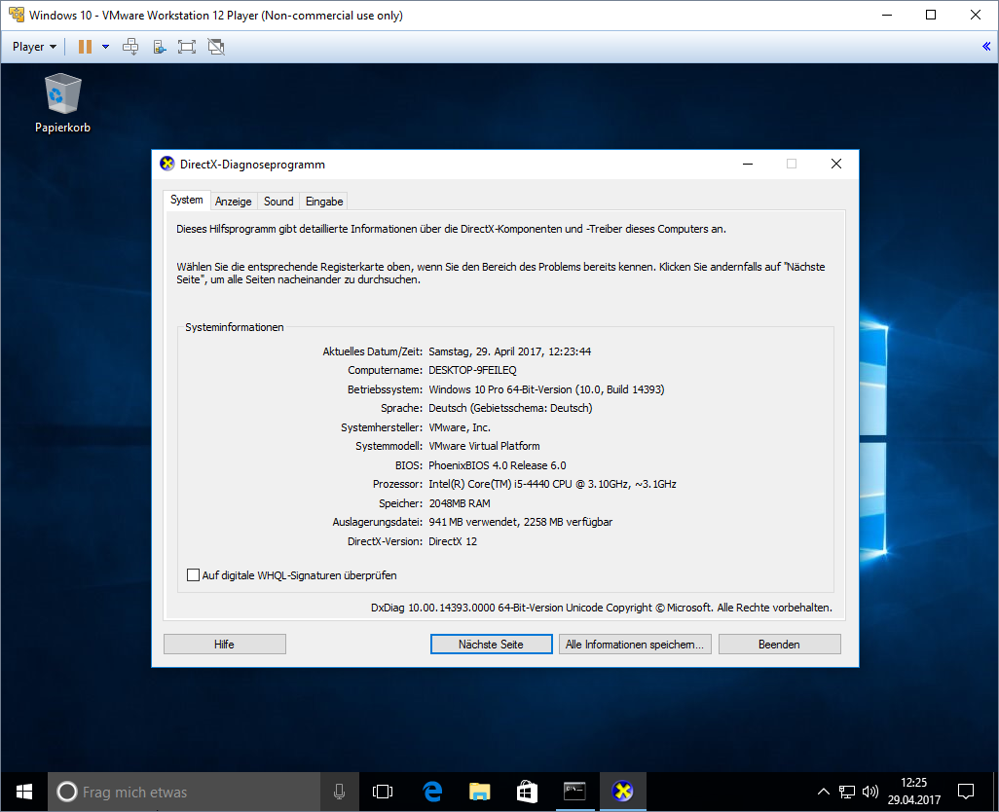Expand the power options arrow beside pause

pos(103,47)
